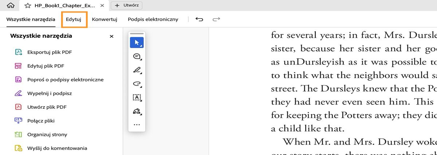
Task: Star the HP_Book1_Chapter document tab
Action: click(x=27, y=5)
